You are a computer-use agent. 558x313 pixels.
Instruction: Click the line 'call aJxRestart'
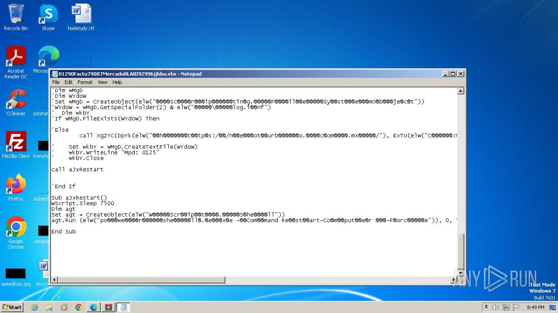[x=78, y=170]
